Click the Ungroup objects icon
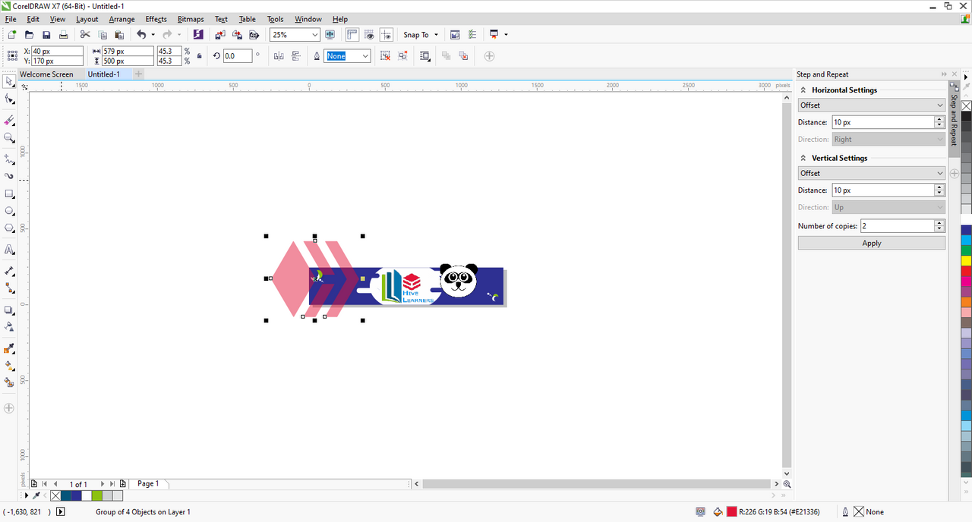 [x=386, y=56]
